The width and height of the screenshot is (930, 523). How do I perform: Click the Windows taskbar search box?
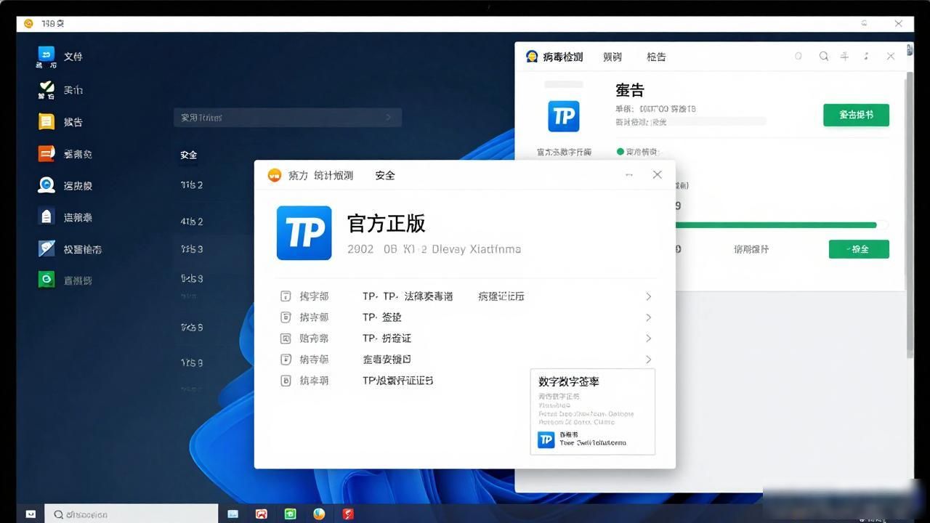(x=132, y=514)
